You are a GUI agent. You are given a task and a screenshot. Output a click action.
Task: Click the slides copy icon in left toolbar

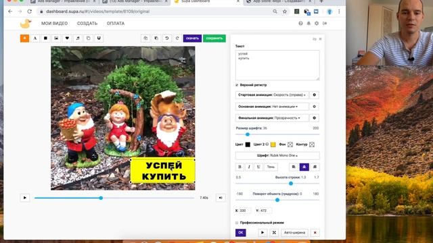tap(89, 38)
